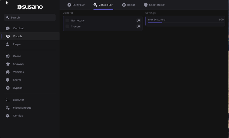Open the Miscellaneous sliders icon
Screen dimensions: 229x138
(x=8, y=108)
